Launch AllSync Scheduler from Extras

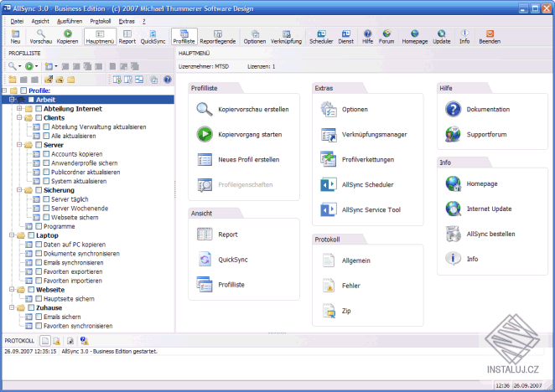pos(357,184)
